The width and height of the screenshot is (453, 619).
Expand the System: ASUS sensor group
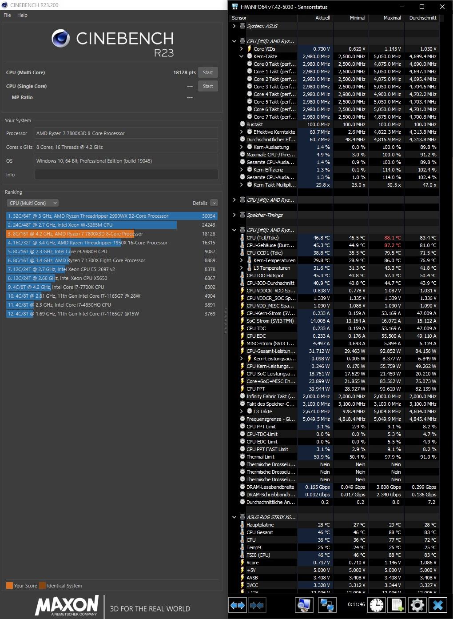(234, 26)
